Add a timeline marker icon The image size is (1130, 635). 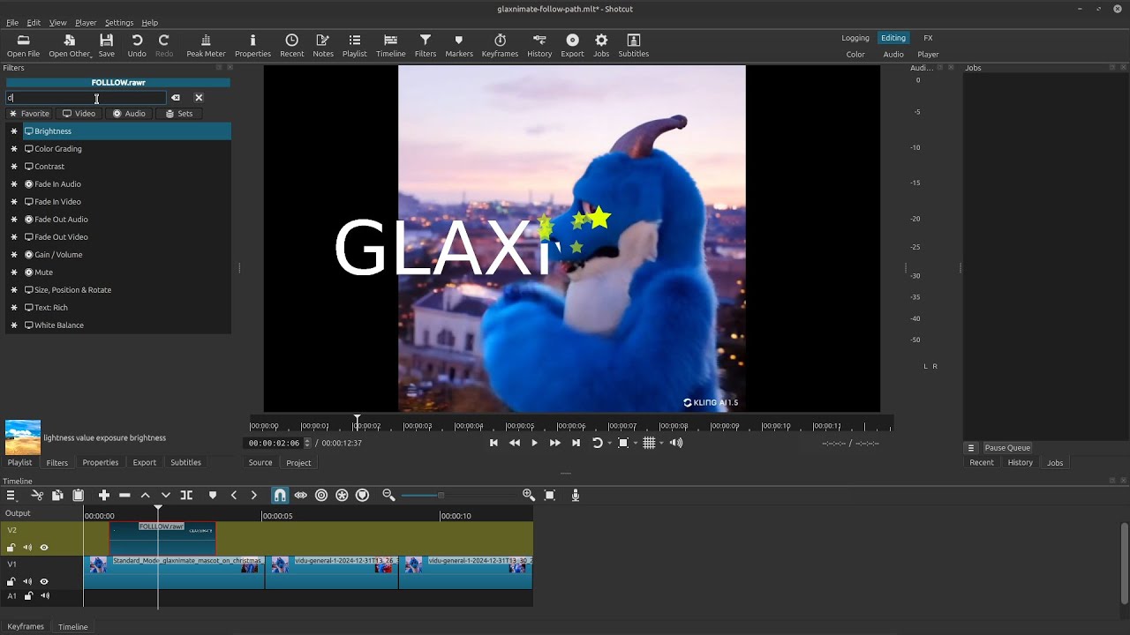pos(212,496)
